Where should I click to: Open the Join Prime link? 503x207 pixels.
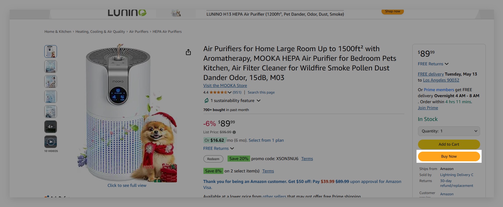pyautogui.click(x=428, y=108)
